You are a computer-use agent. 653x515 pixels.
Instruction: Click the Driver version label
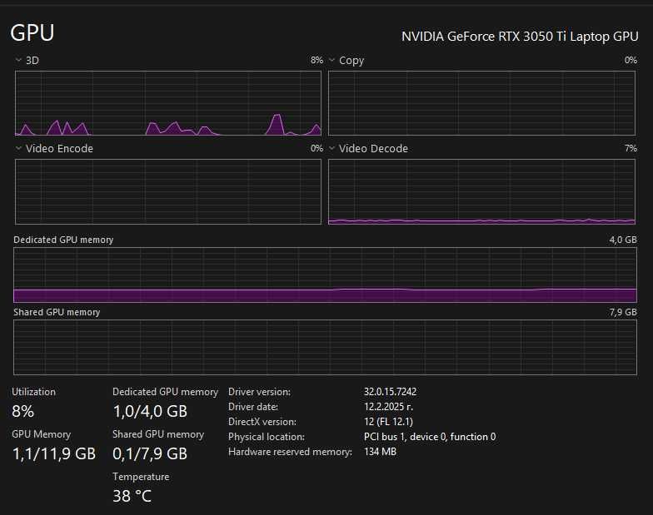(x=260, y=392)
